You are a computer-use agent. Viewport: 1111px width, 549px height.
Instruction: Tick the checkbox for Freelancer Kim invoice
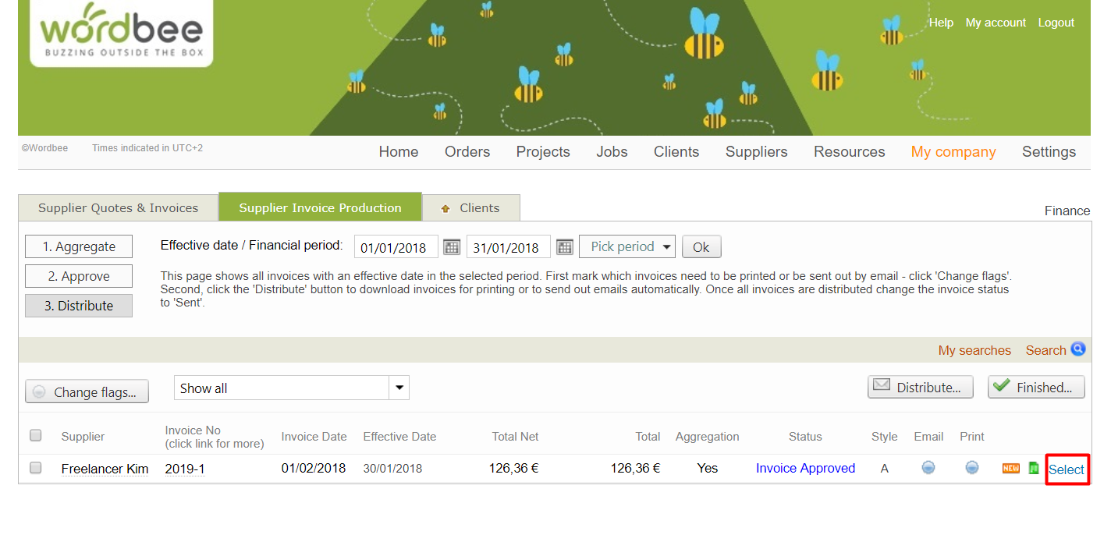(35, 468)
